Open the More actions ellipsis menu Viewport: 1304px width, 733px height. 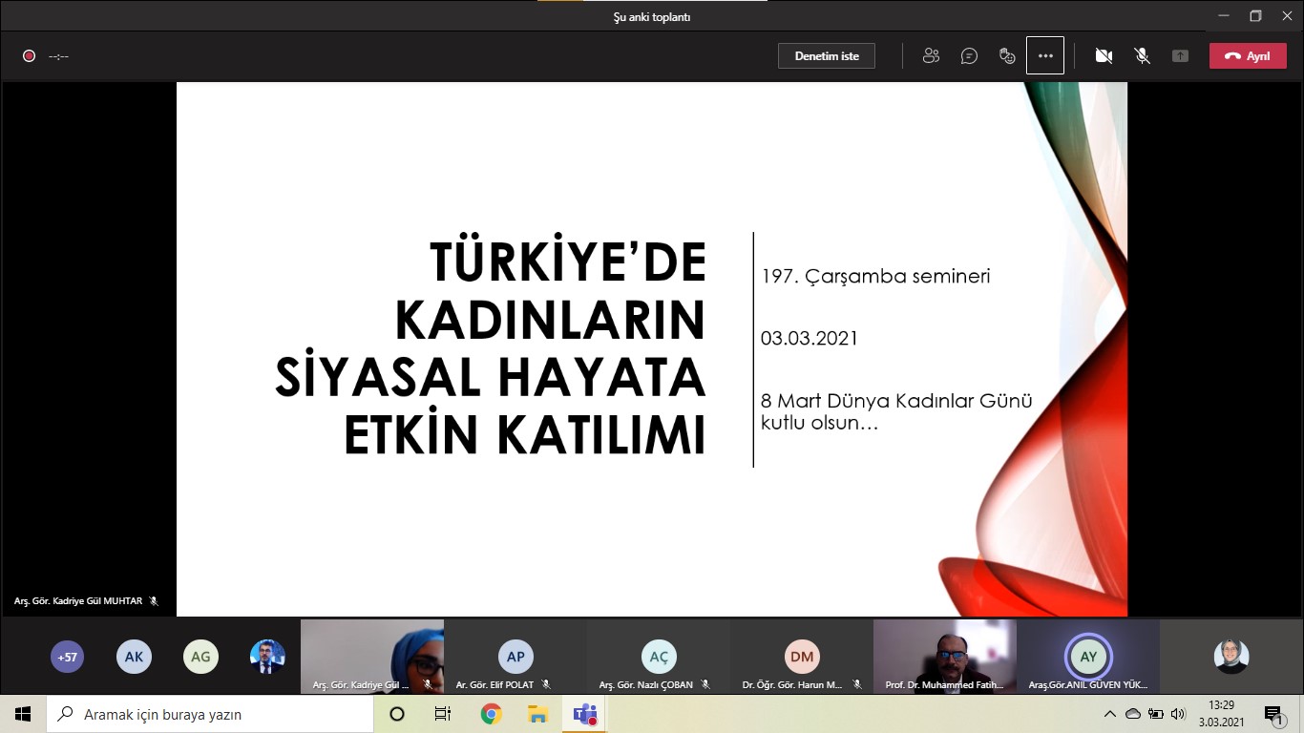click(1045, 56)
